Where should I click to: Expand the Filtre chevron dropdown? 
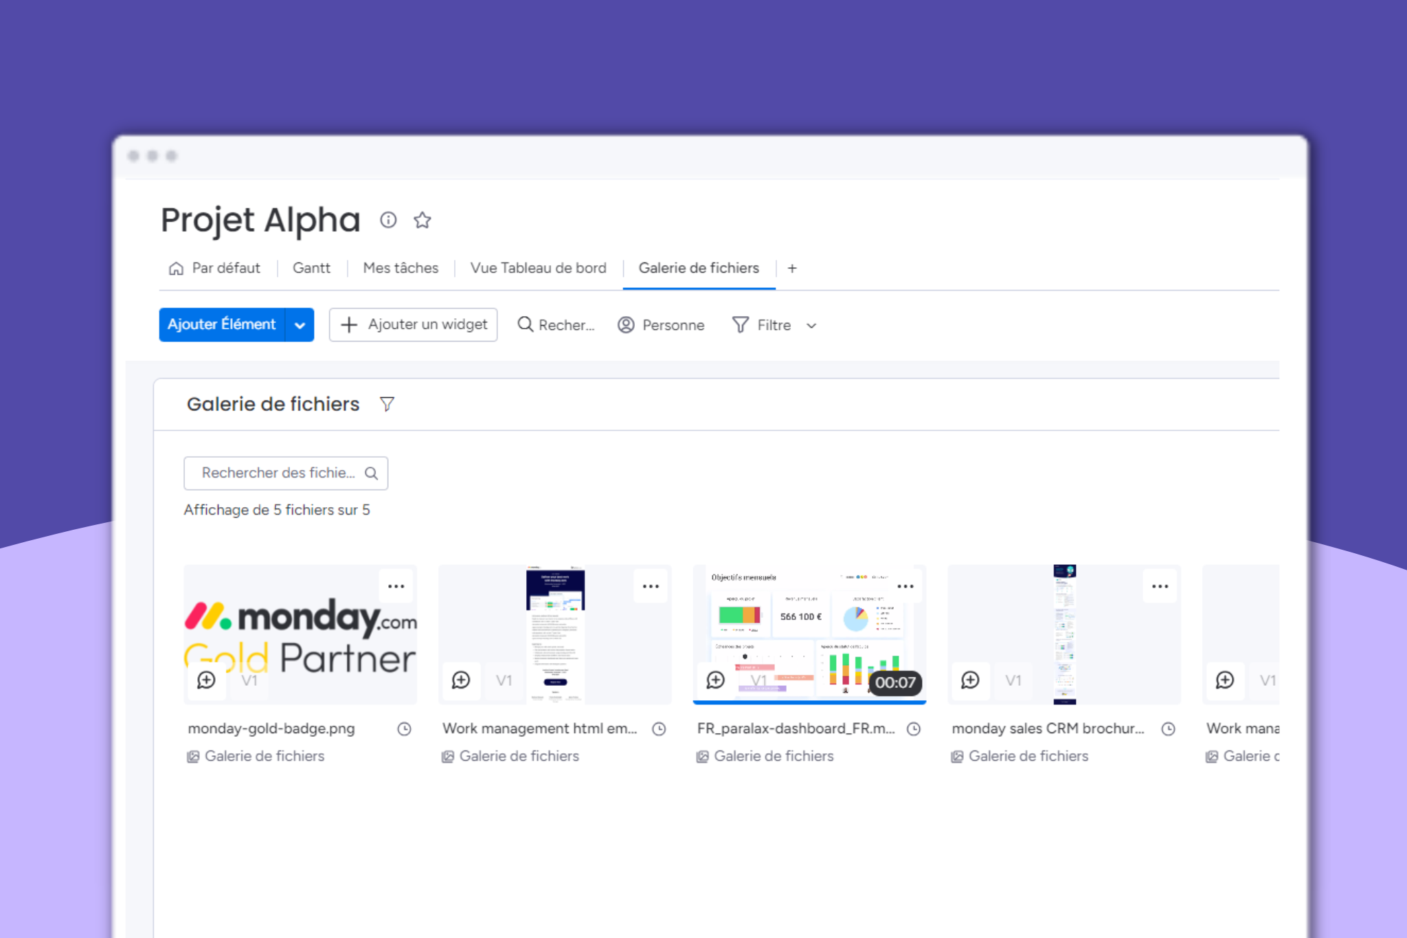click(811, 326)
